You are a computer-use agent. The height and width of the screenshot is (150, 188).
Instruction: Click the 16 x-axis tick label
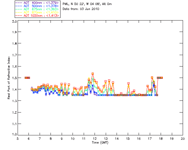coord(139,139)
